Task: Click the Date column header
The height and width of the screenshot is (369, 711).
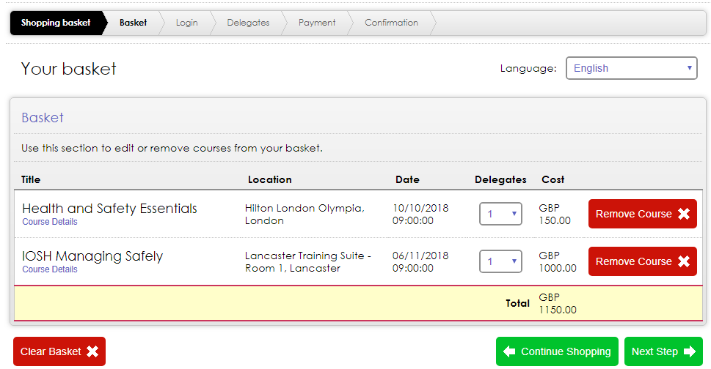Action: (407, 179)
